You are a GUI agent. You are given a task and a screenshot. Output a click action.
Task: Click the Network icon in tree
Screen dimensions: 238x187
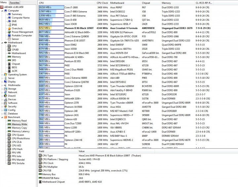pos(6,92)
